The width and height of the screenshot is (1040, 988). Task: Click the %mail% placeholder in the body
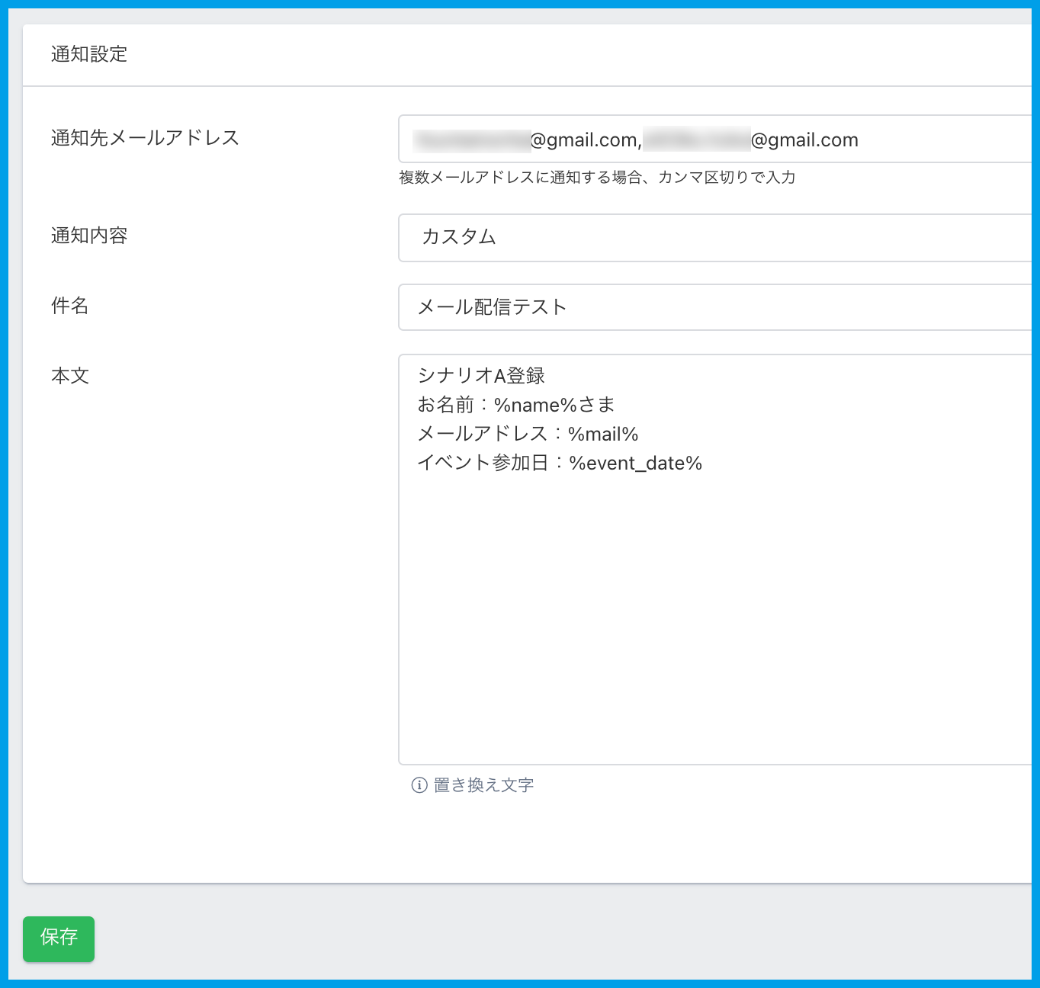(603, 435)
